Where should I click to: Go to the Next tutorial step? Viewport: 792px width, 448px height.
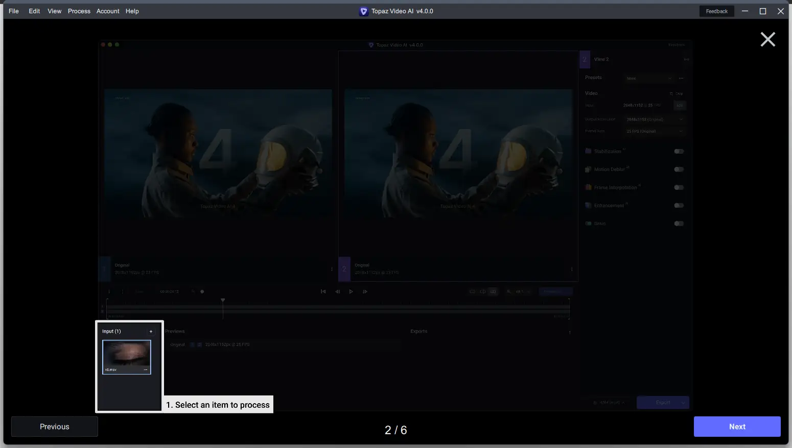click(x=737, y=427)
